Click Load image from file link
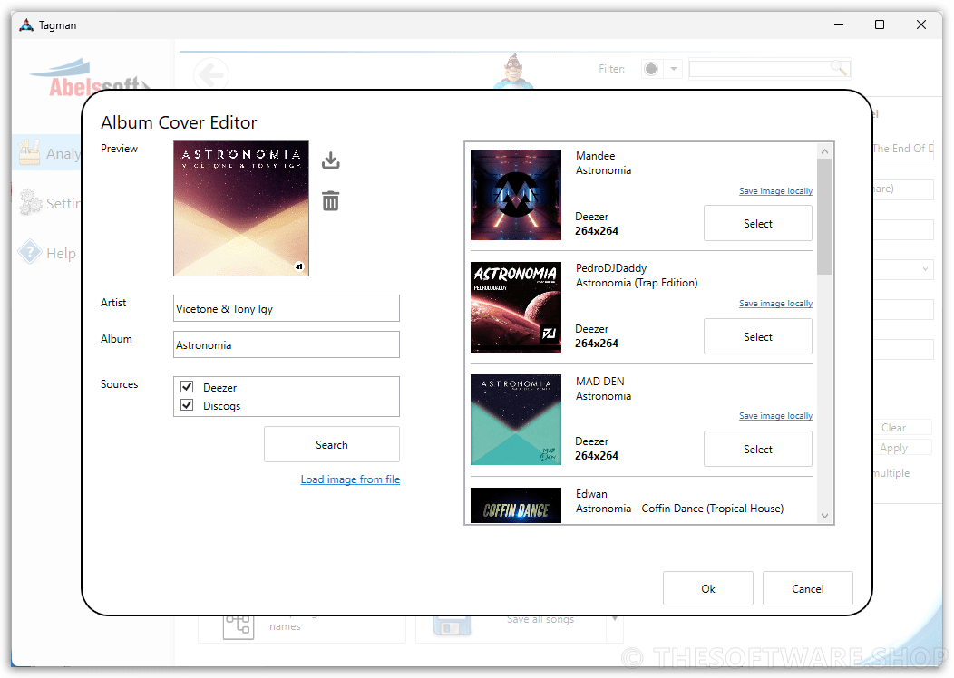954x678 pixels. point(350,479)
